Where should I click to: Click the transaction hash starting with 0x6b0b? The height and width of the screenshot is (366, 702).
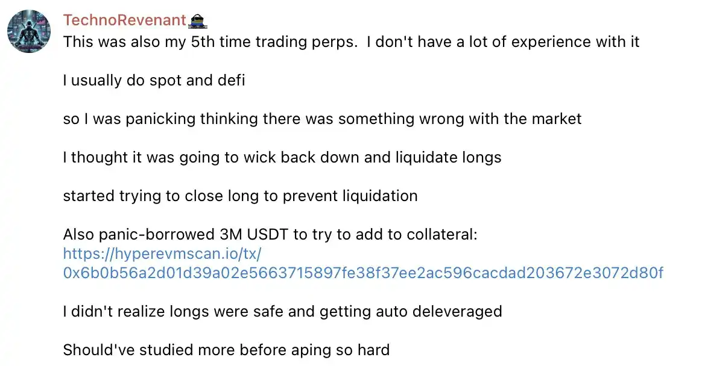[x=362, y=273]
